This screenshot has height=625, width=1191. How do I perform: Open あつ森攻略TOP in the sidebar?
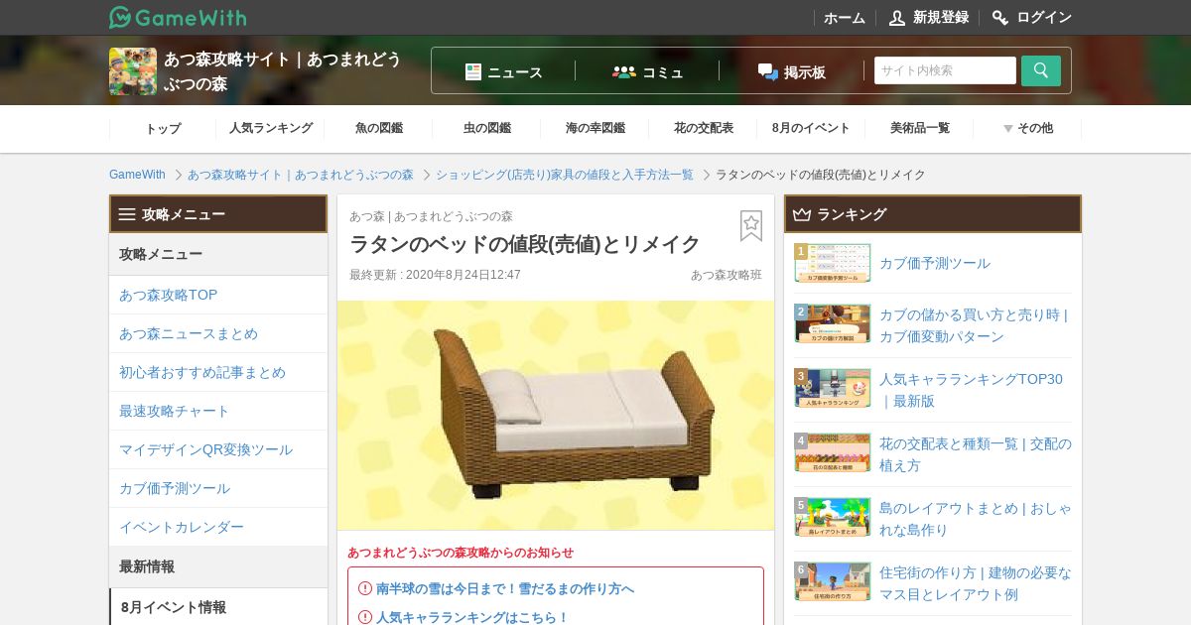218,295
